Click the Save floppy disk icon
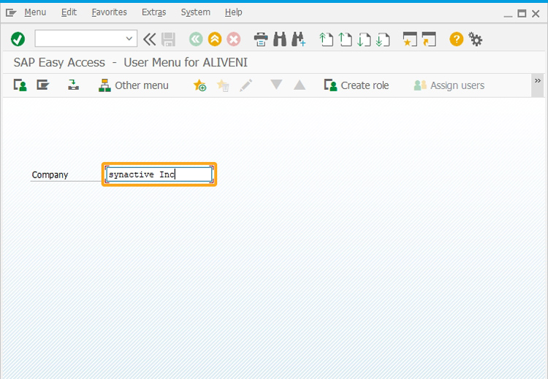Viewport: 548px width, 379px height. 169,39
